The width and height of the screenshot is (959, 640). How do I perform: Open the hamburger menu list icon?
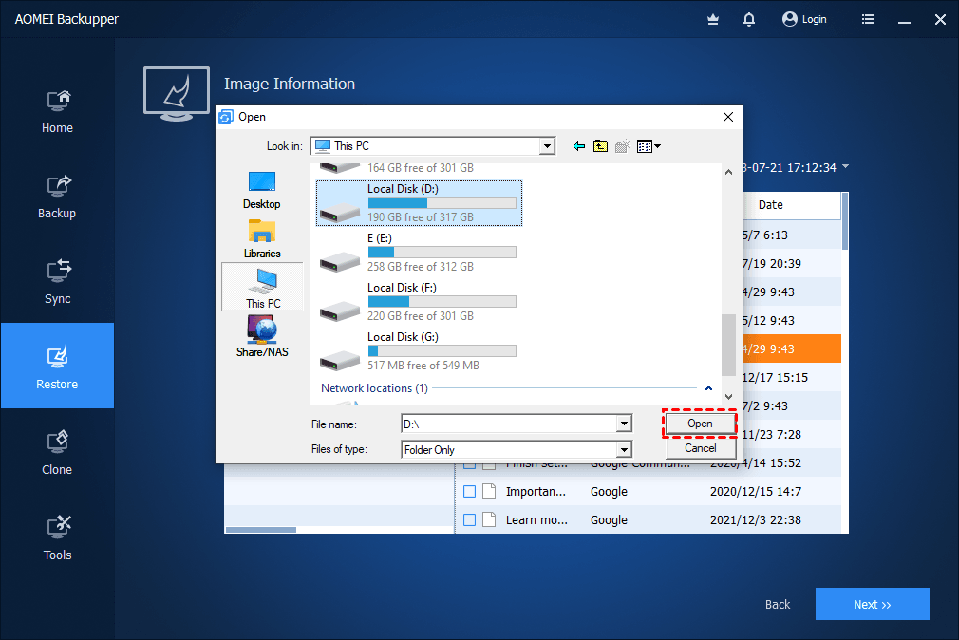pos(868,20)
